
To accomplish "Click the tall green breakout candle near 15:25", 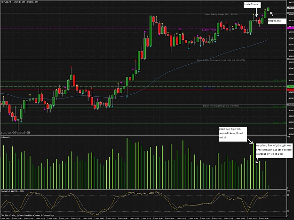I will 151,31.
